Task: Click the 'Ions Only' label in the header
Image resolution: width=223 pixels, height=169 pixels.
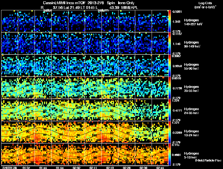Action: 126,3
